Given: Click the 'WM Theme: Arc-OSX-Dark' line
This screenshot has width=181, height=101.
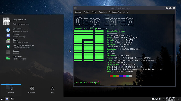Looking at the screenshot, I should (x=118, y=56).
